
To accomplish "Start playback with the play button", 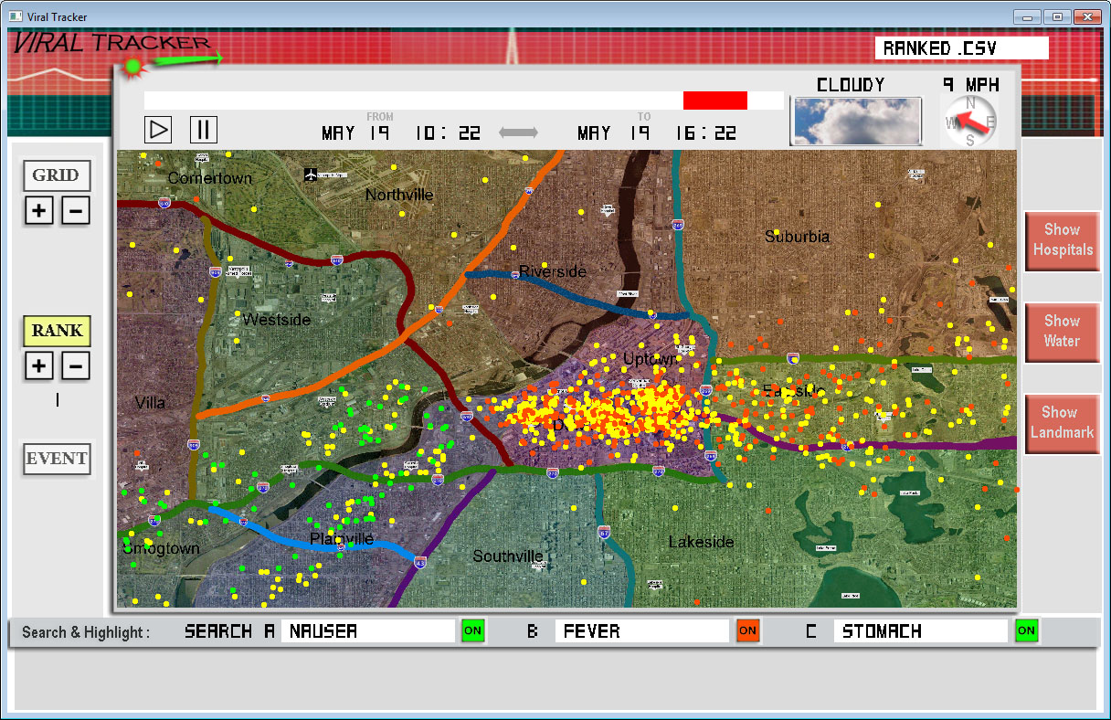I will pos(158,130).
